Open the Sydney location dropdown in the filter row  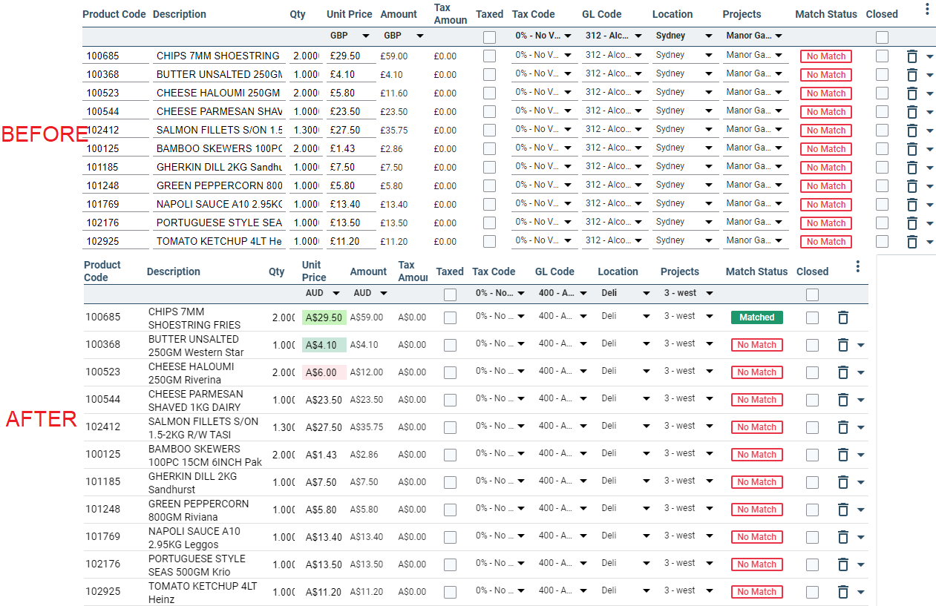(683, 36)
